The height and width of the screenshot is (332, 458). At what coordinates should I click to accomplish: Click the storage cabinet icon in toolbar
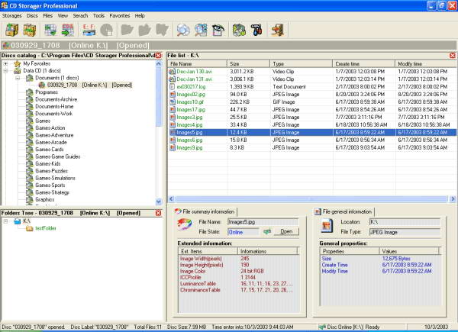tap(12, 30)
